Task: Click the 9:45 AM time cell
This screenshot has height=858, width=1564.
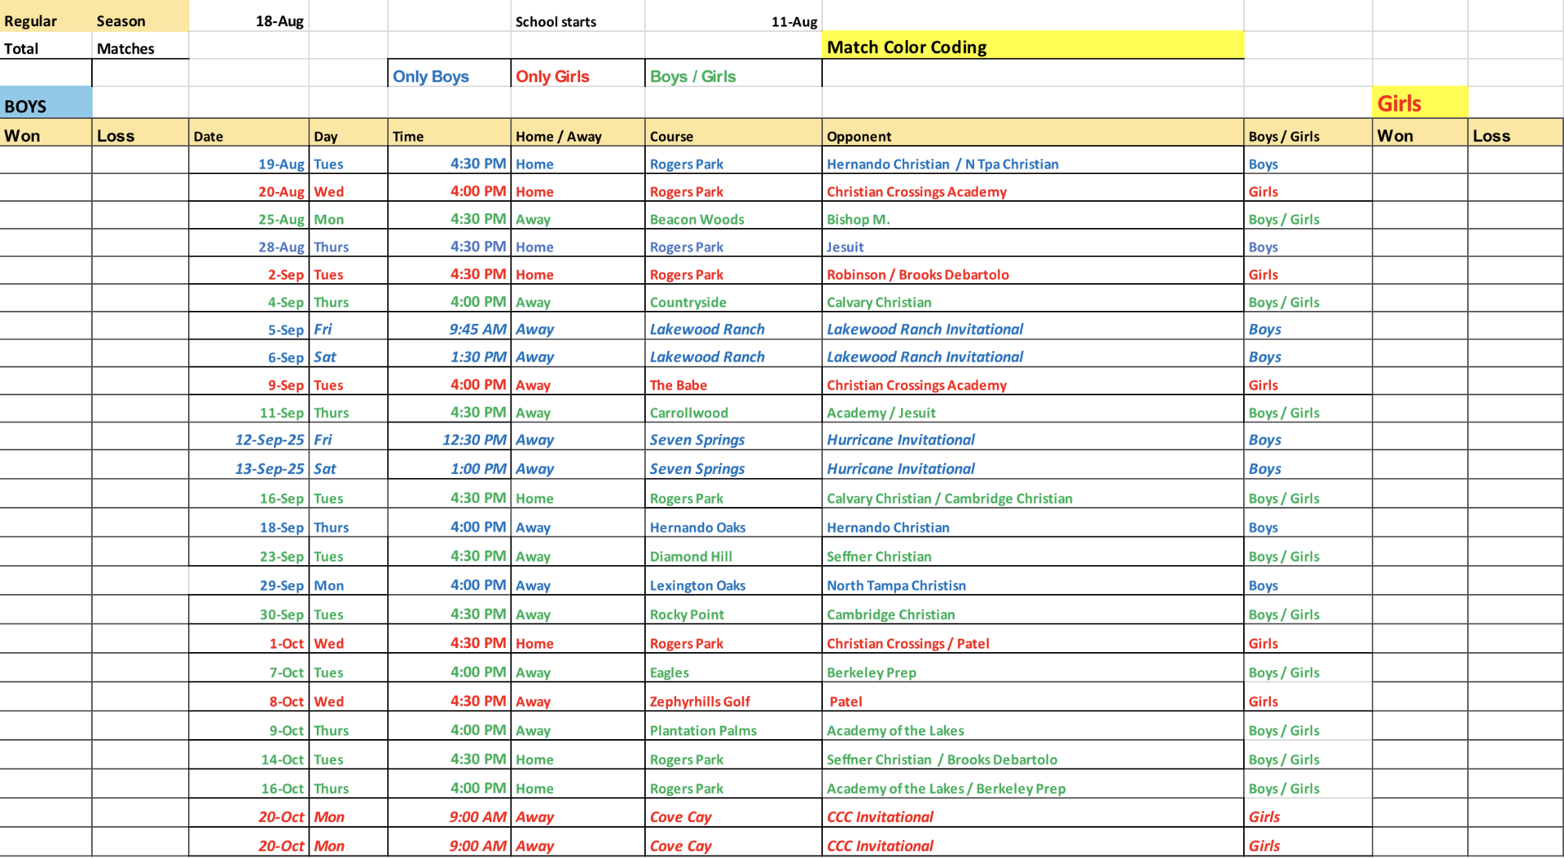Action: coord(477,329)
